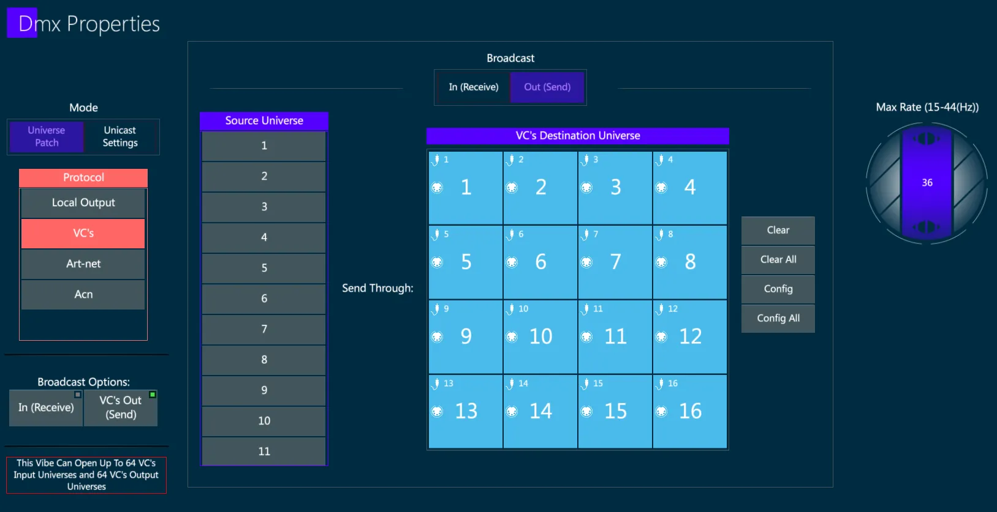Select source universe 2

(264, 176)
